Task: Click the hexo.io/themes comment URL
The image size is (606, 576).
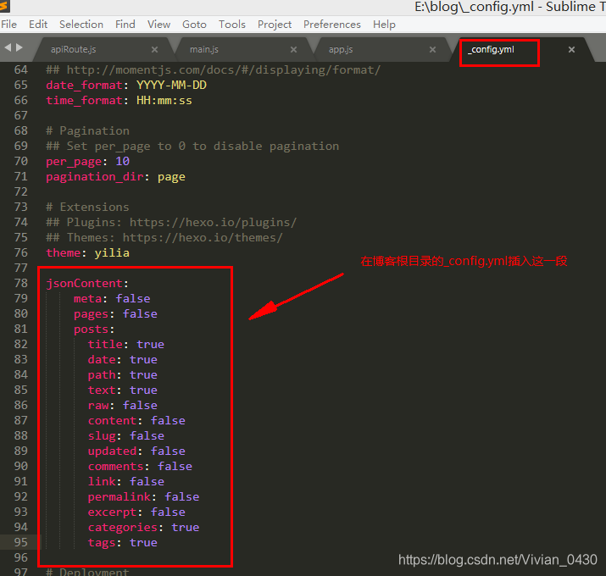Action: pyautogui.click(x=203, y=237)
